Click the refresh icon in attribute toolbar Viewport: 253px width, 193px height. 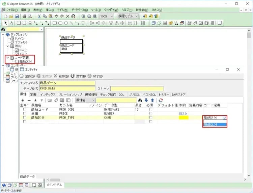tap(161, 100)
